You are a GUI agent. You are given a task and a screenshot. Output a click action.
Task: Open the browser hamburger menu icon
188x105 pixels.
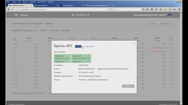click(179, 10)
